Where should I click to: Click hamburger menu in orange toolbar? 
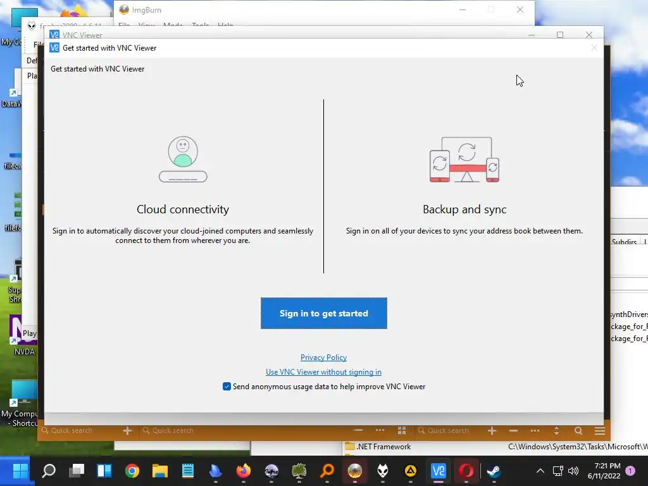pyautogui.click(x=600, y=430)
